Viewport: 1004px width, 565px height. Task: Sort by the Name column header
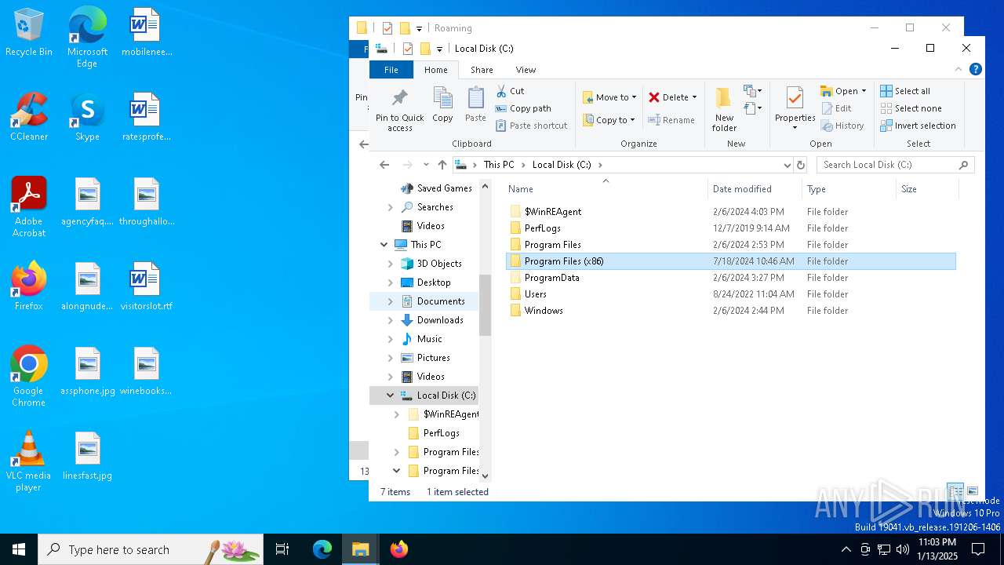click(x=606, y=189)
